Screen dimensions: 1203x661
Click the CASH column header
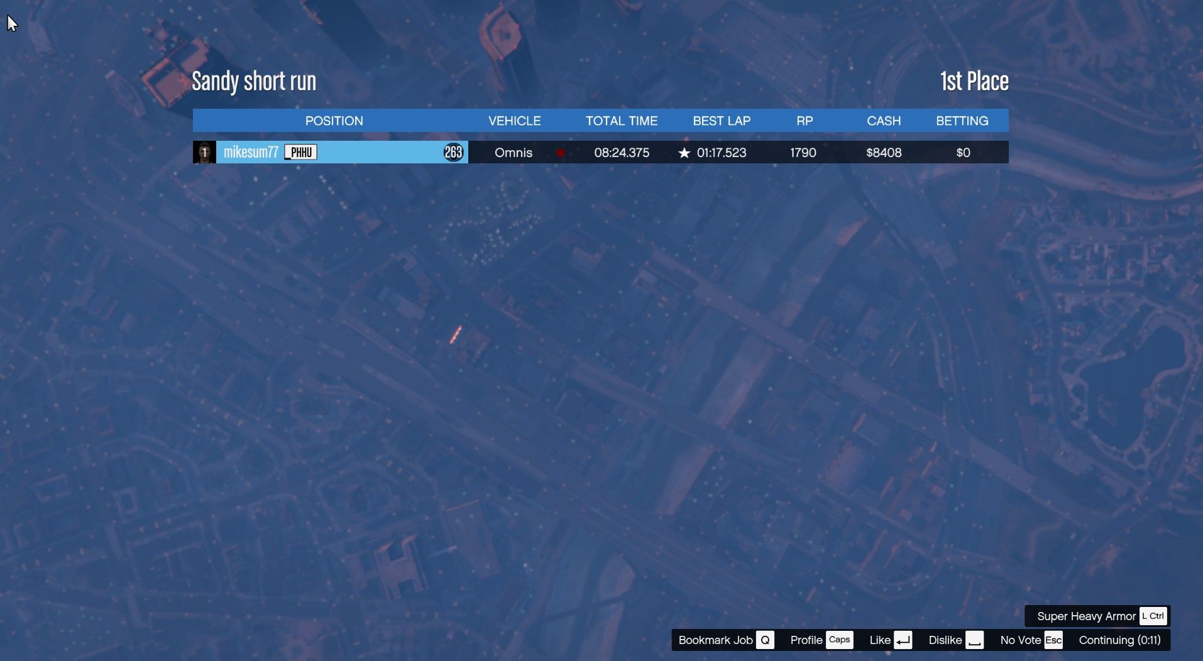click(884, 121)
